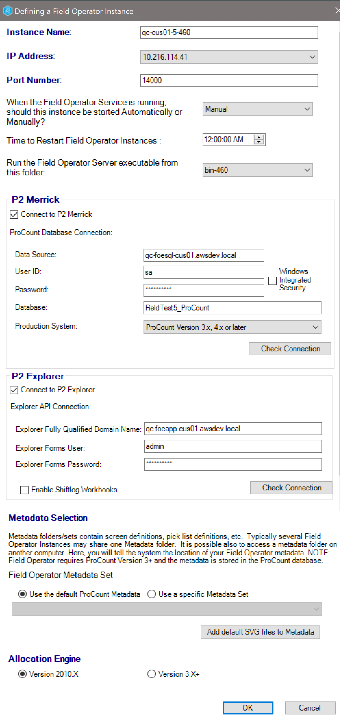340x719 pixels.
Task: Check Connection for P2 Merrick database
Action: click(290, 349)
